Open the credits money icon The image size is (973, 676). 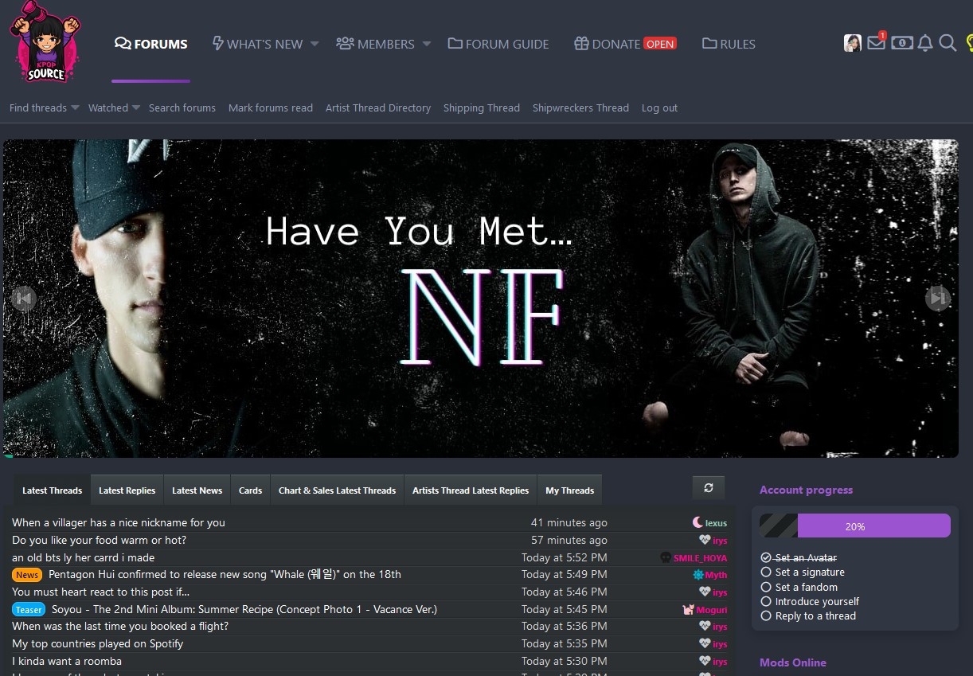(x=901, y=43)
